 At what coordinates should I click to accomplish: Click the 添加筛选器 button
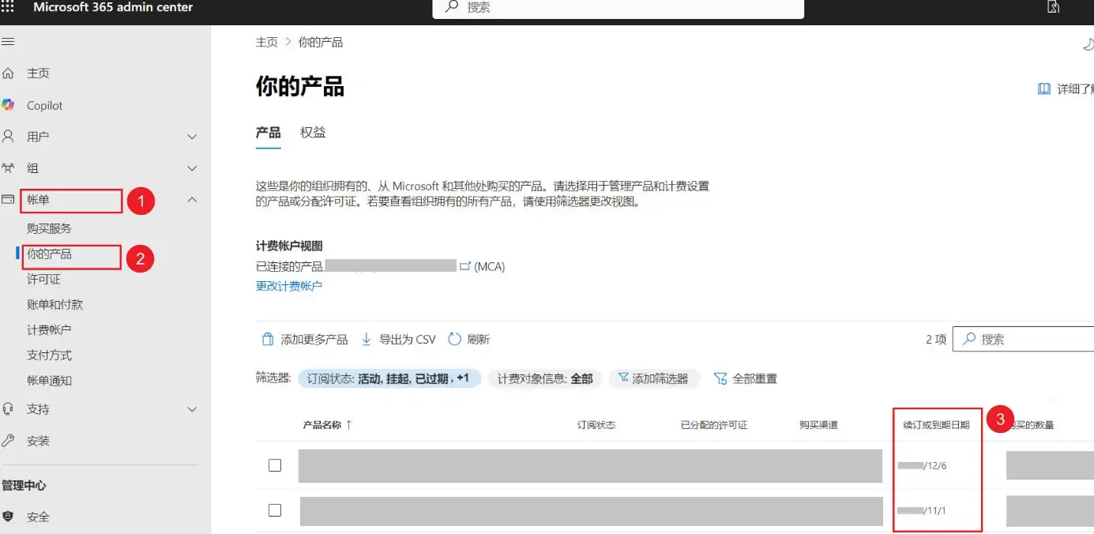pyautogui.click(x=653, y=379)
